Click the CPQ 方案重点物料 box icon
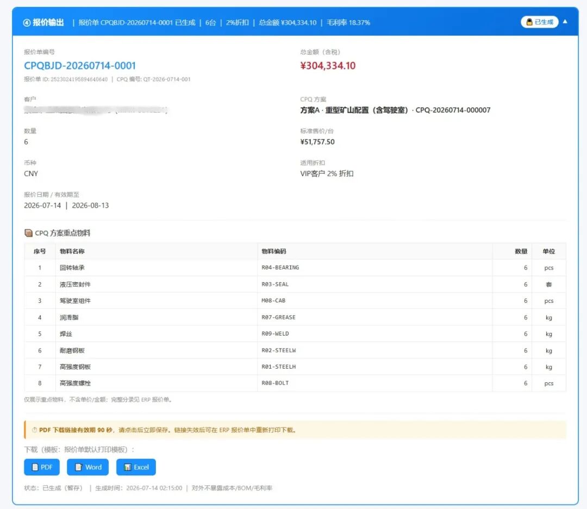Screen dimensions: 587x509 click(28, 233)
